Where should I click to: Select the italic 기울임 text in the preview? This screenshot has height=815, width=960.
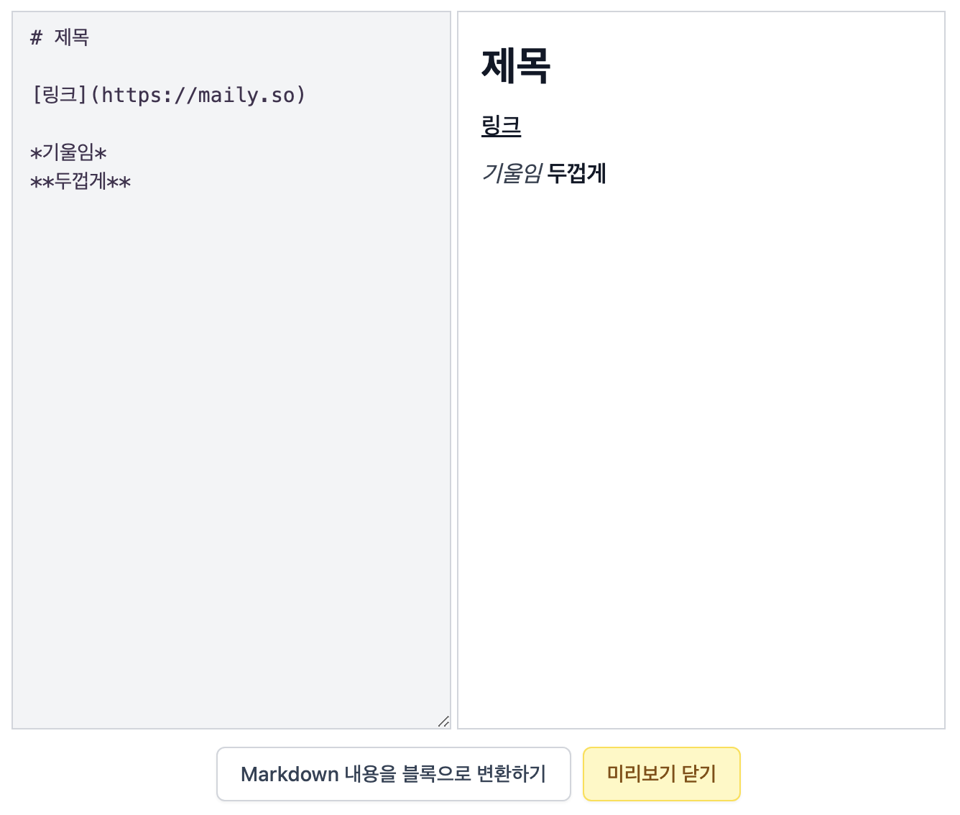click(512, 173)
